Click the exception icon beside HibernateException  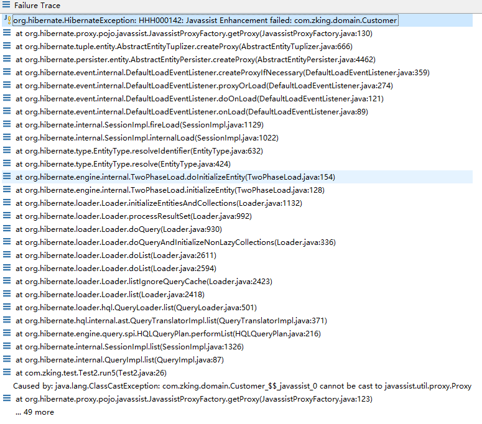pos(7,20)
